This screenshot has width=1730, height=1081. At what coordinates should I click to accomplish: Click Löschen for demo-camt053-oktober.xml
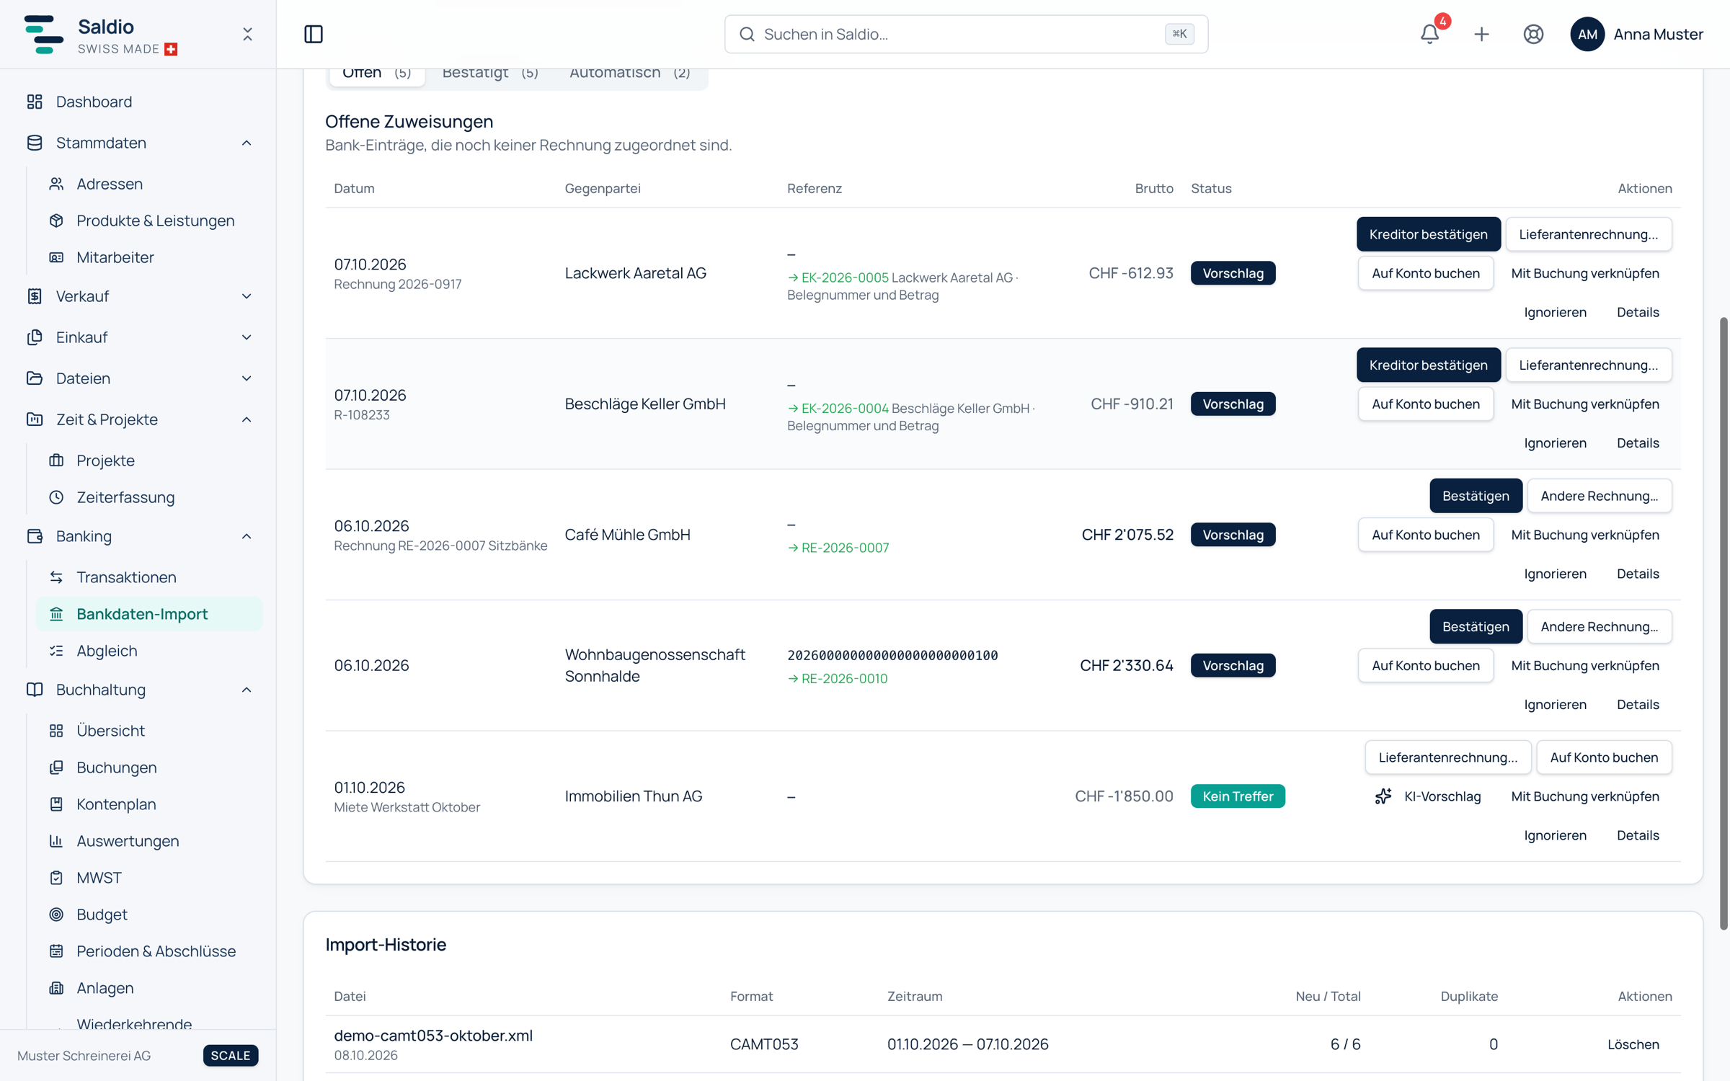coord(1633,1044)
